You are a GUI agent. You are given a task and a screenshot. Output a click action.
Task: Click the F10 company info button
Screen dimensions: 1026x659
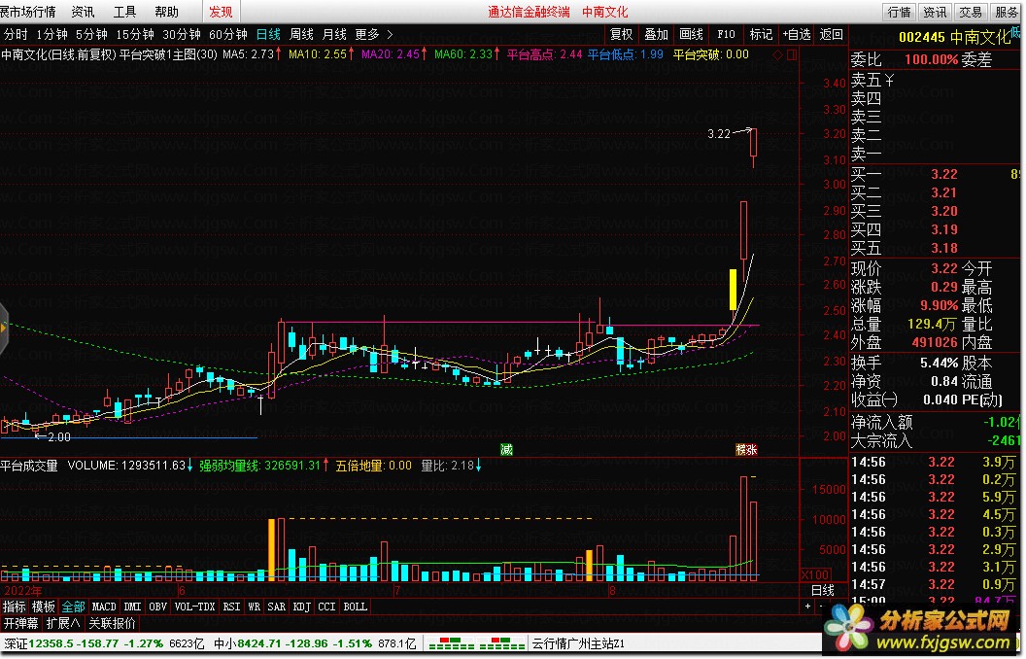pyautogui.click(x=727, y=35)
